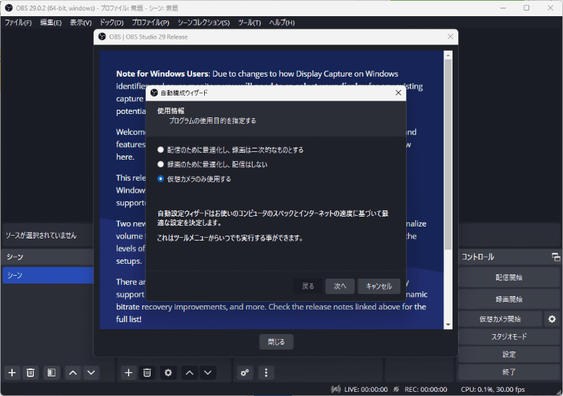
Task: Open the プロファイル(P) menu
Action: (x=151, y=23)
